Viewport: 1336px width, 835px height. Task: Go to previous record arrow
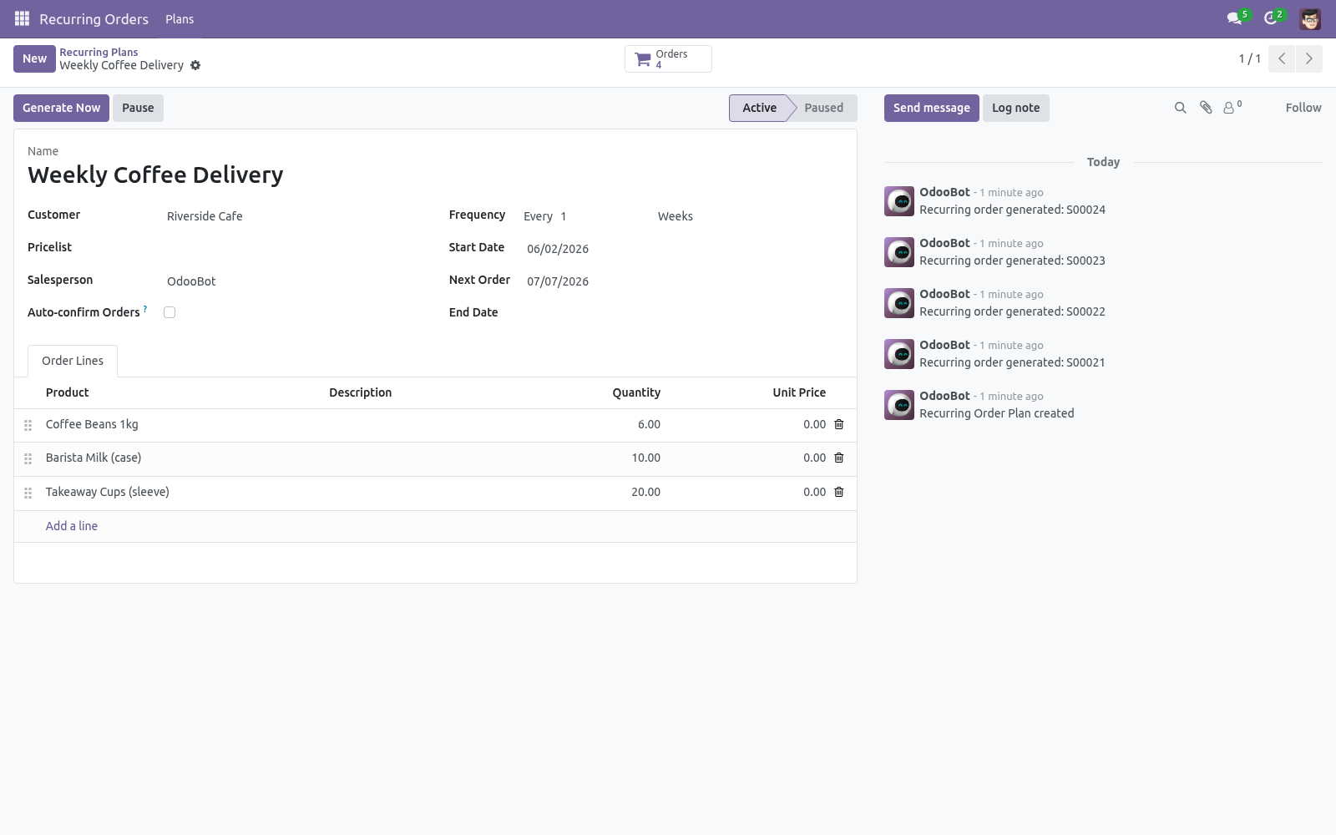coord(1282,58)
